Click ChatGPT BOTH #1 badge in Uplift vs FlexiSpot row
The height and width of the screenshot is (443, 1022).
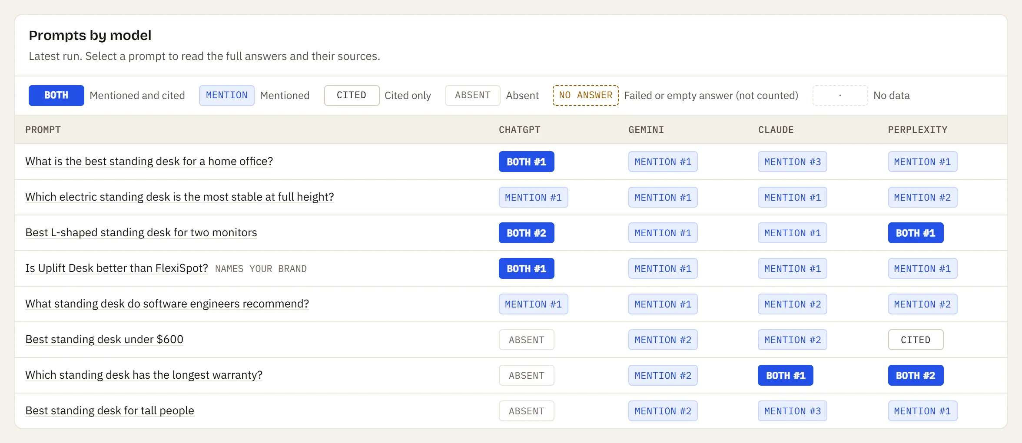pos(526,268)
